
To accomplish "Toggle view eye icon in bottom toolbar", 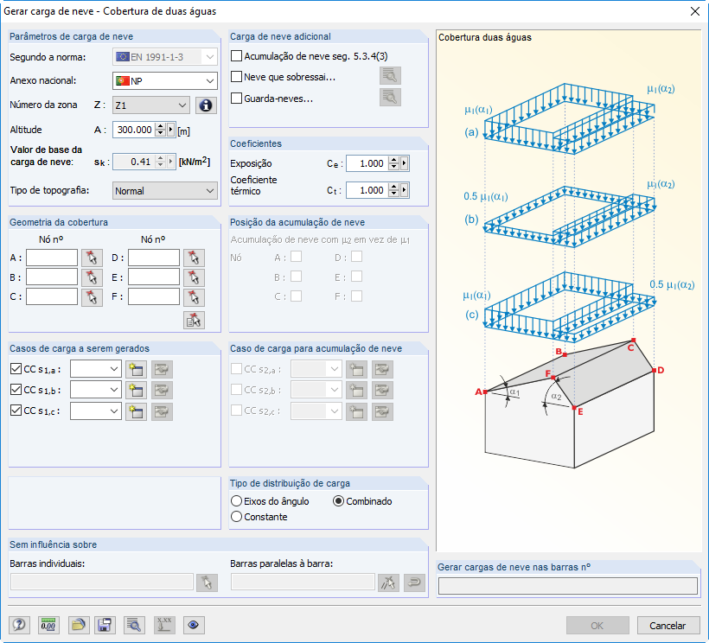I will pos(194,625).
